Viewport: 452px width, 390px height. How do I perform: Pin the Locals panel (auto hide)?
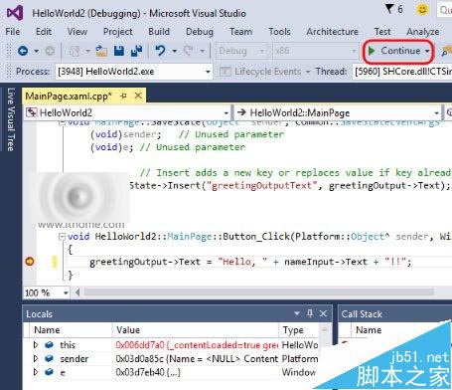[x=310, y=313]
